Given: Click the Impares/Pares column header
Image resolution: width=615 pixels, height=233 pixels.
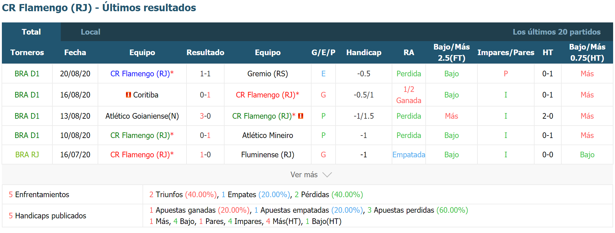Looking at the screenshot, I should (506, 52).
